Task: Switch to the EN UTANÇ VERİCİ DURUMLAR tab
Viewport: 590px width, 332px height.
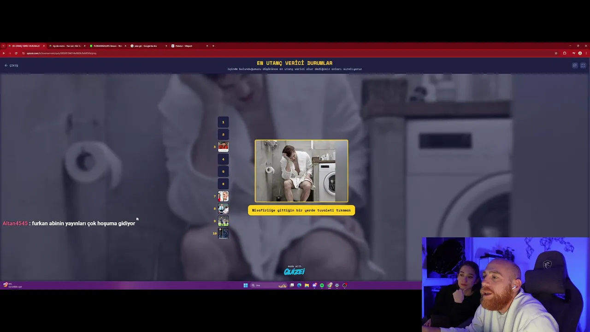Action: (26, 46)
